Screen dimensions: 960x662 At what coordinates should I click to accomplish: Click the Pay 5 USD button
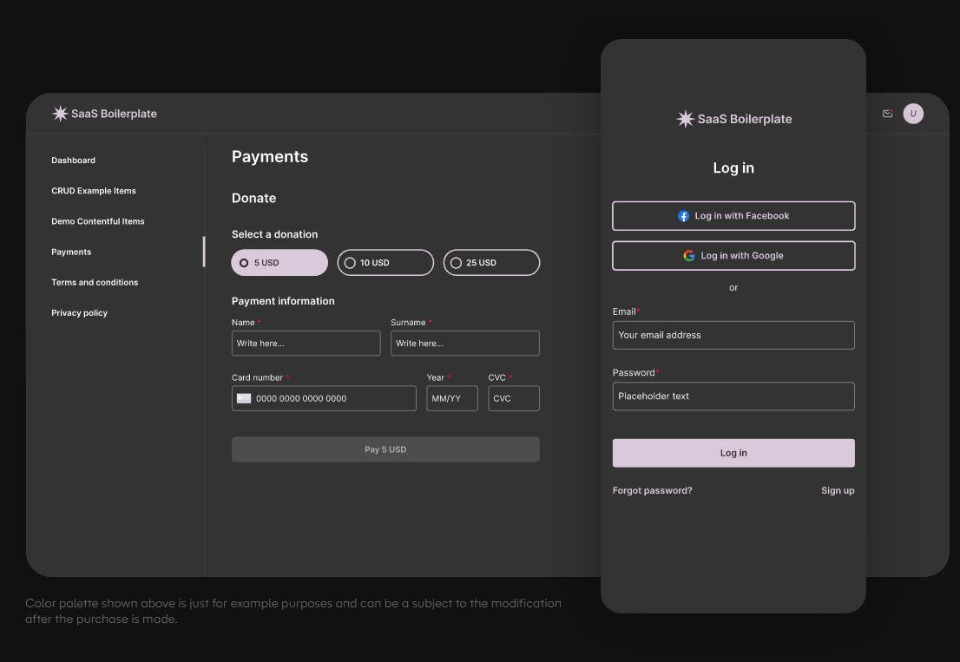(385, 449)
